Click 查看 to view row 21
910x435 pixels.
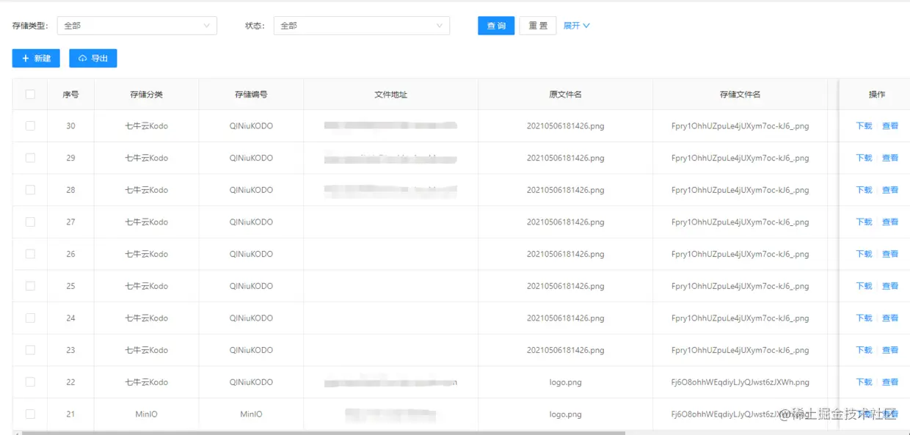(889, 414)
